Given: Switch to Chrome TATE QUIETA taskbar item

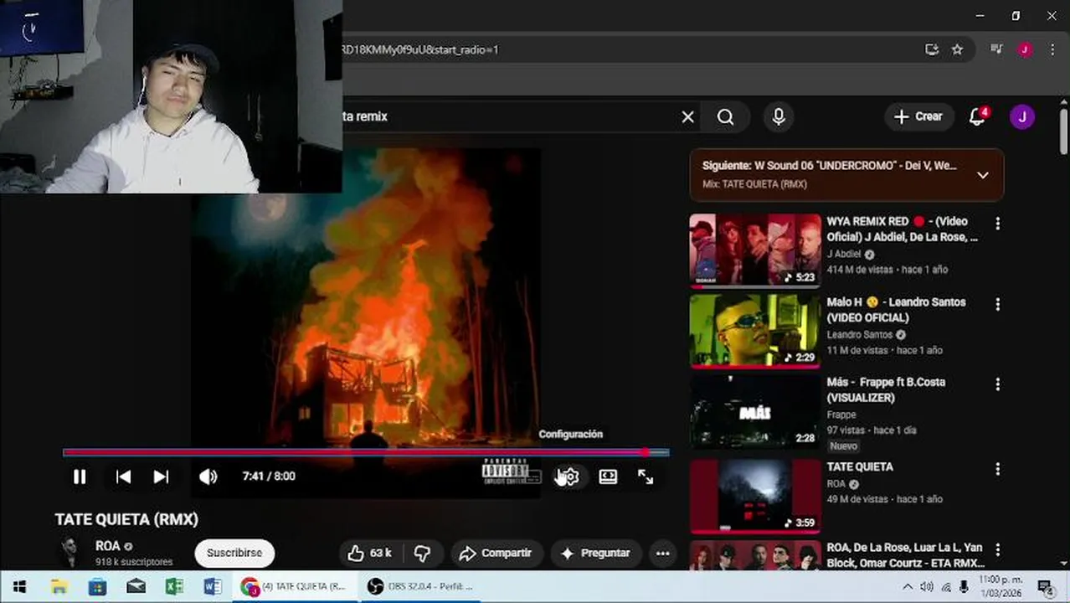Looking at the screenshot, I should (x=296, y=586).
